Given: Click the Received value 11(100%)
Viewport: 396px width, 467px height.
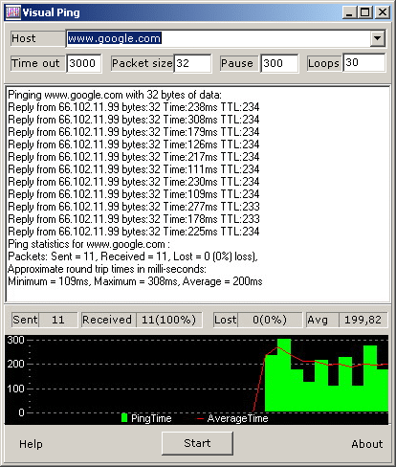Looking at the screenshot, I should 169,320.
